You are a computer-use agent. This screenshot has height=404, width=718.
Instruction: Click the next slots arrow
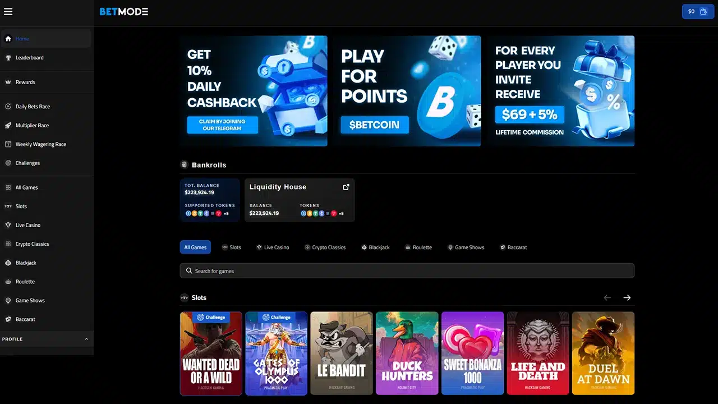[x=627, y=298]
